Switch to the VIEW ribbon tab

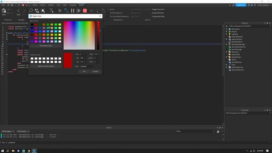tap(65, 5)
